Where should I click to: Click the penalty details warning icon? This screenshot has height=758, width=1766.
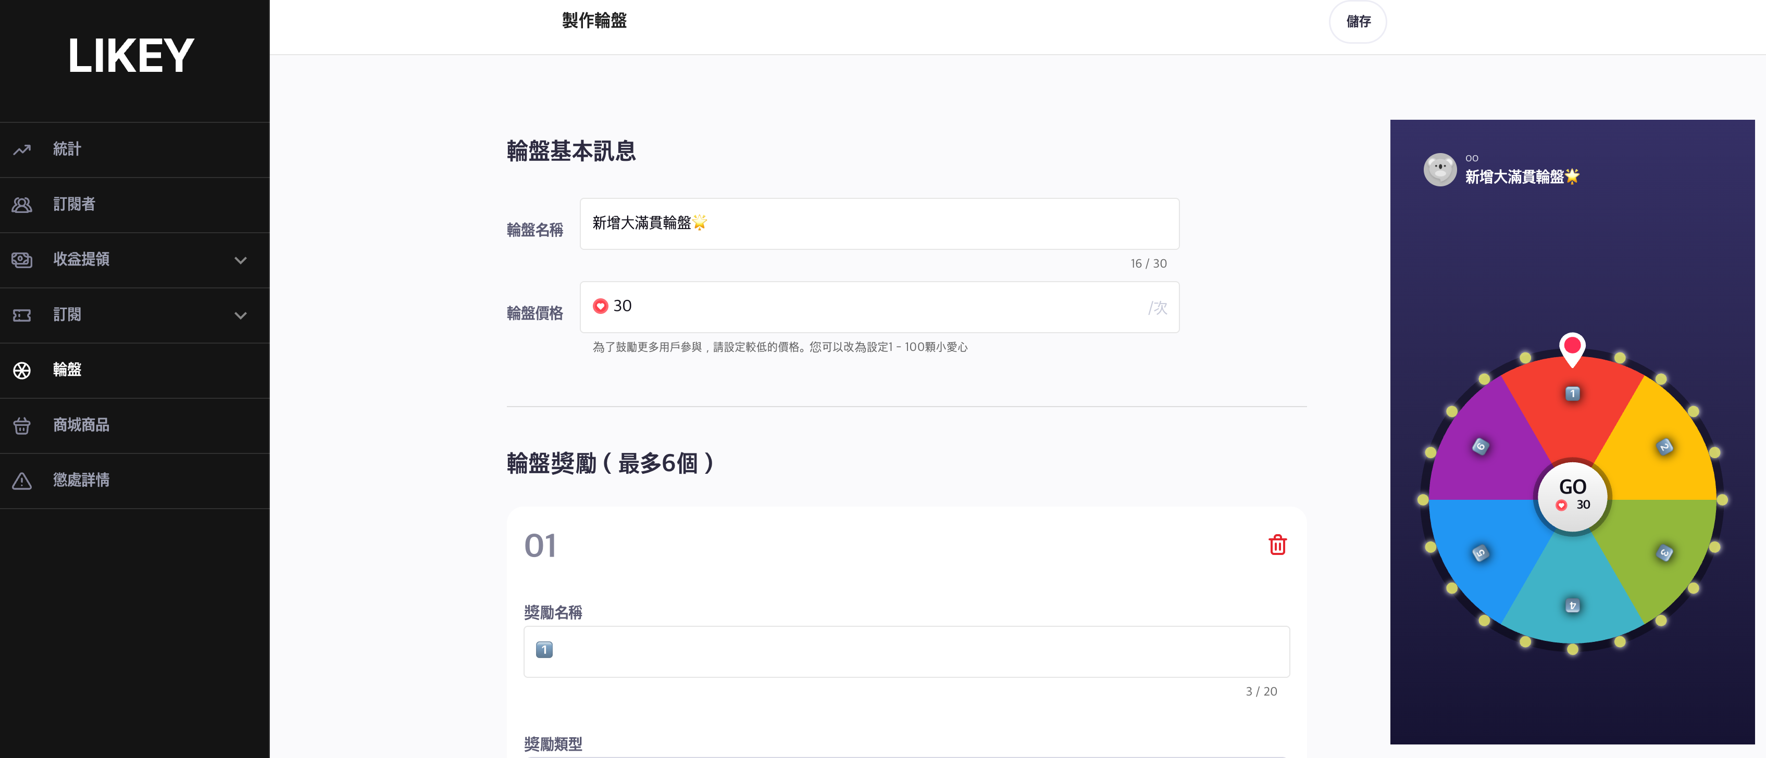click(22, 481)
